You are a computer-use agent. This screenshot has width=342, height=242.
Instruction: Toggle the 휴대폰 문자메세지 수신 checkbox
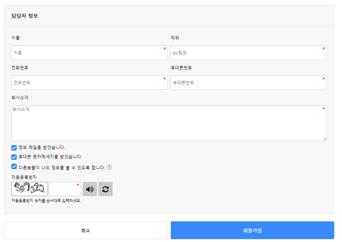[14, 157]
